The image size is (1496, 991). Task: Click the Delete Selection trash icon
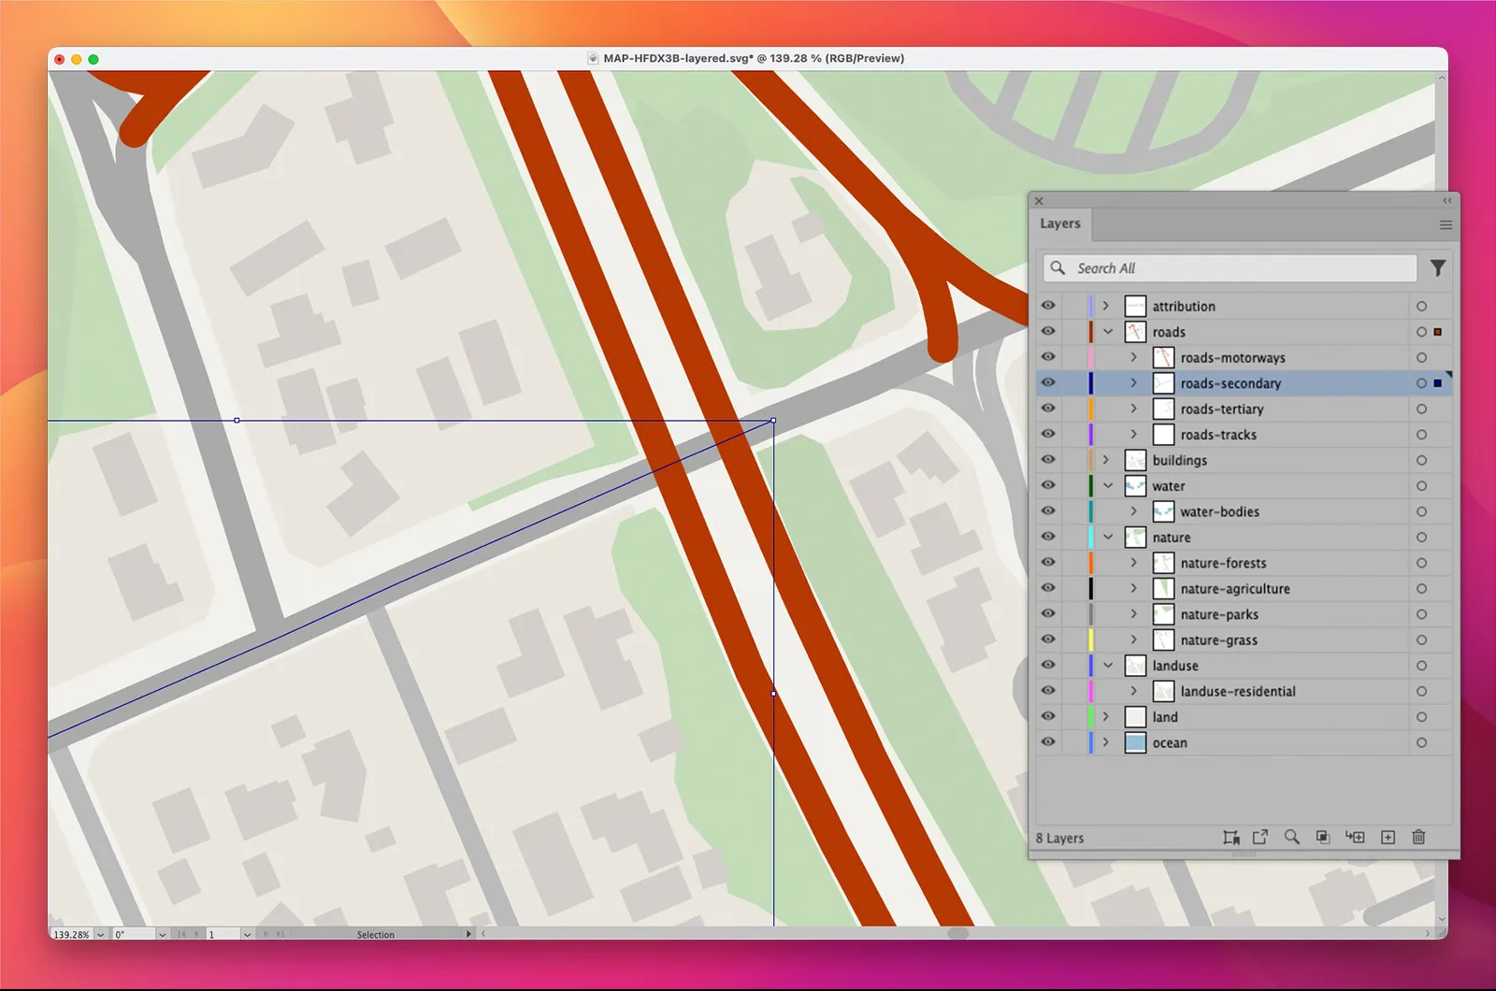1418,838
